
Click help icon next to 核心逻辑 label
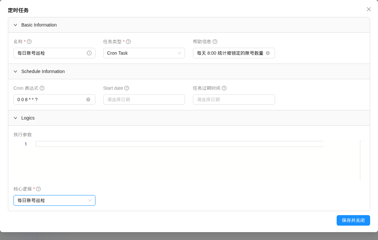(38, 189)
